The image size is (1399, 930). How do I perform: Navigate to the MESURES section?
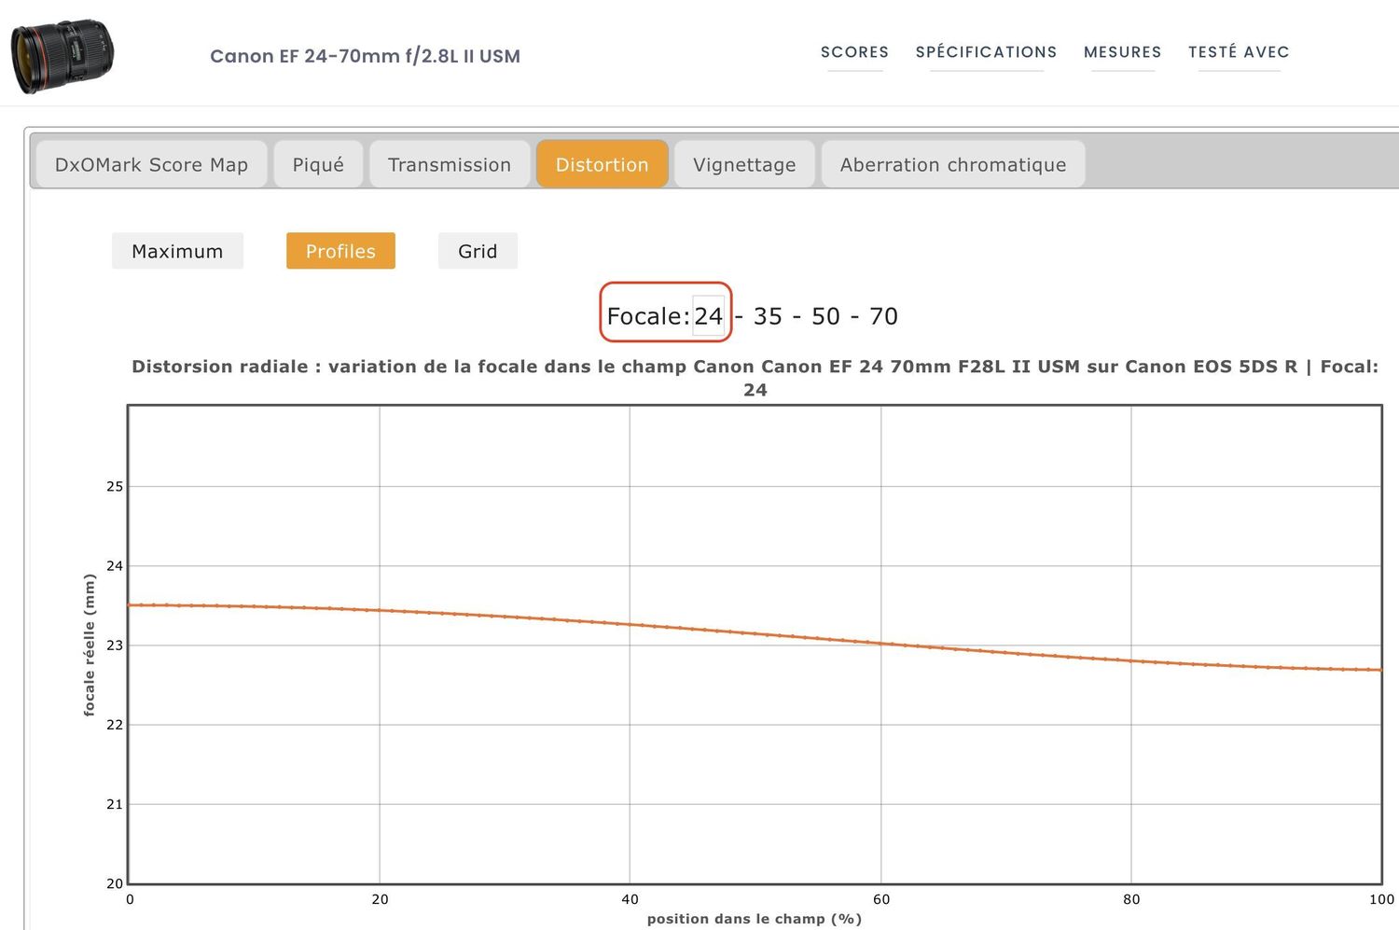pos(1122,52)
